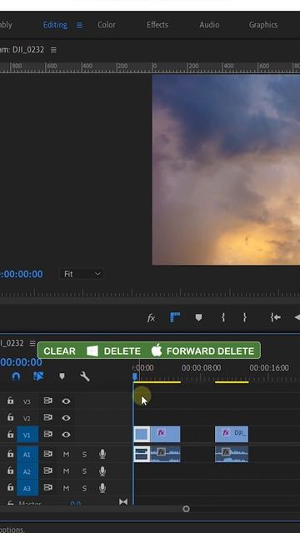Click the Mark Out bracket button
This screenshot has height=533, width=300.
pos(244,317)
